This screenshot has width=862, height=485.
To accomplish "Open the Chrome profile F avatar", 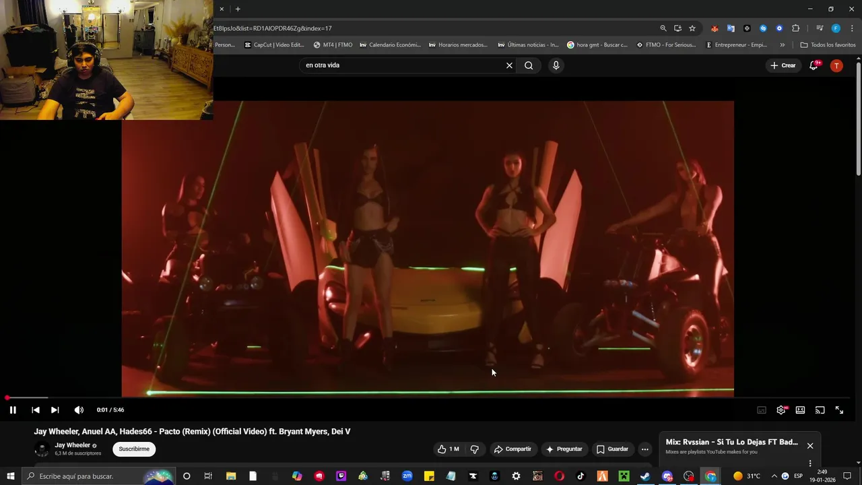I will 836,28.
